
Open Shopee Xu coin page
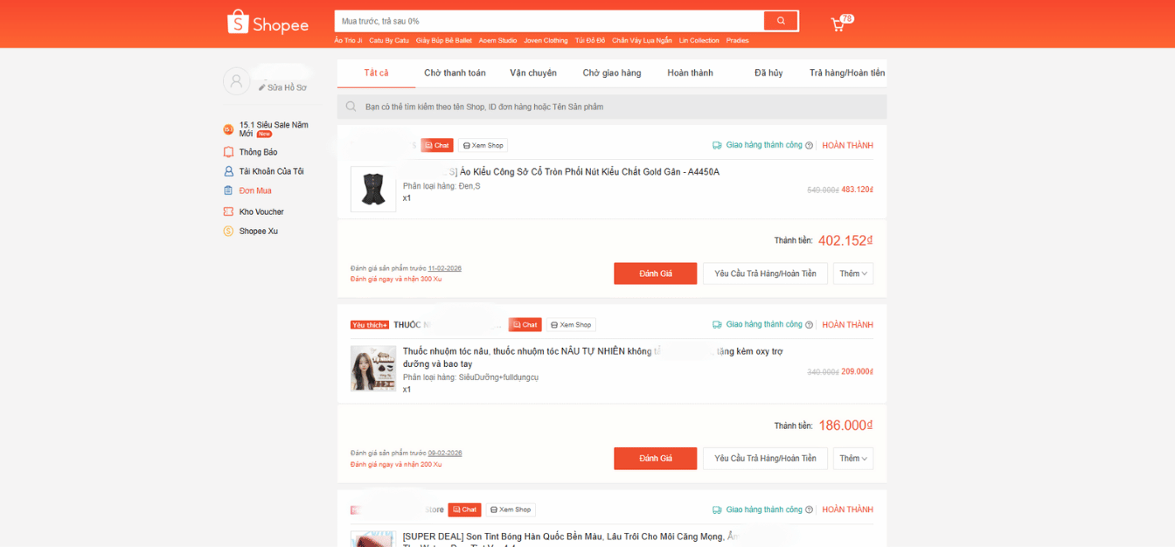[258, 231]
